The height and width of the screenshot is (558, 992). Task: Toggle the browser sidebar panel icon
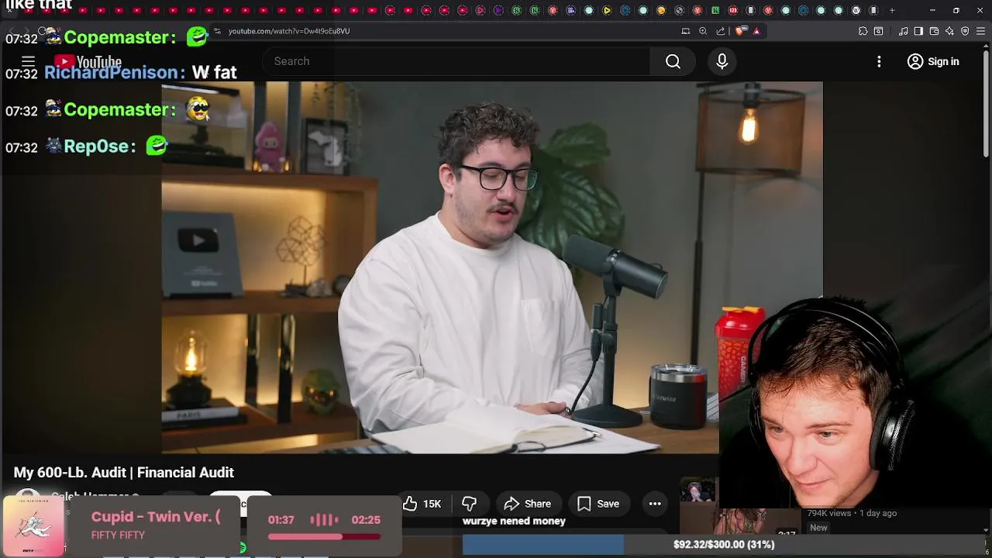point(918,31)
